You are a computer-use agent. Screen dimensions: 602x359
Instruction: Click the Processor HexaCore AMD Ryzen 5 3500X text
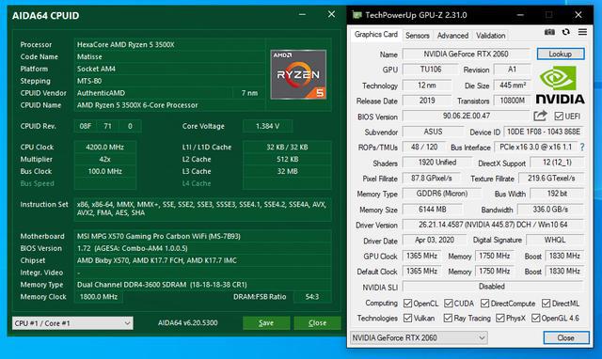125,44
